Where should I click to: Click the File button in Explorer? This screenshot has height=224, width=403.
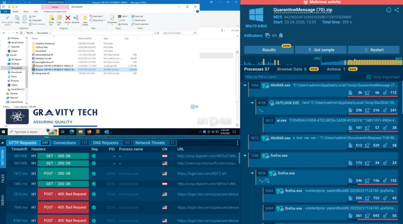pyautogui.click(x=6, y=11)
